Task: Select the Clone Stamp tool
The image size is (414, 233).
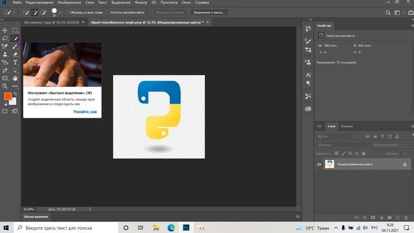Action: (x=5, y=54)
